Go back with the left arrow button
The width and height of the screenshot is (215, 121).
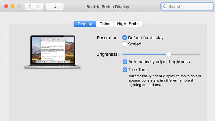pos(29,6)
